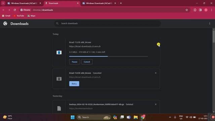Click the microphone tray icon
The image size is (215, 121).
tap(175, 117)
